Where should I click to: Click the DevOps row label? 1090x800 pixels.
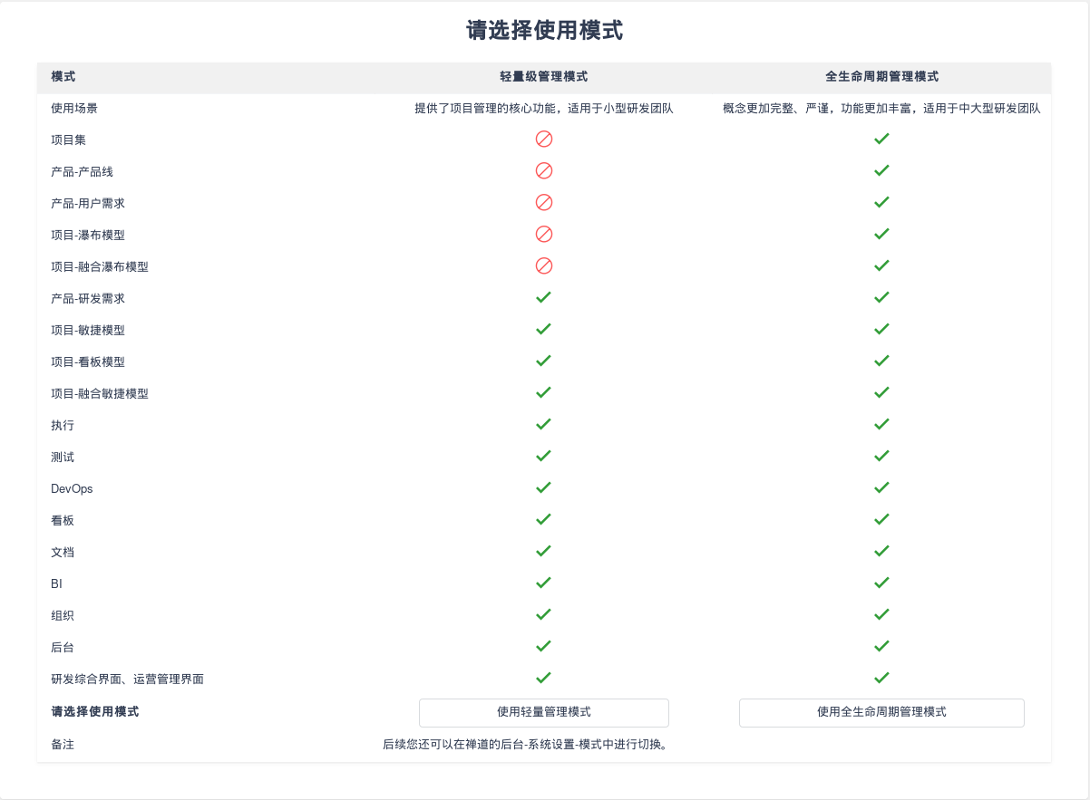tap(72, 488)
